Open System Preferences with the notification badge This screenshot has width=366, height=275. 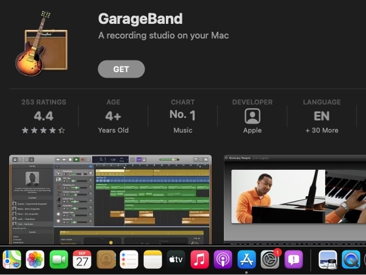click(270, 260)
